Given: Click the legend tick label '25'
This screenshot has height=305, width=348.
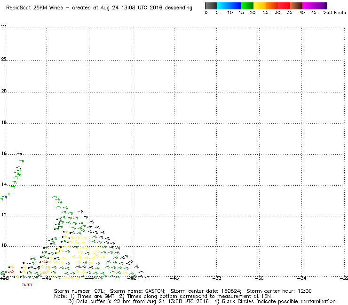Looking at the screenshot, I should [x=266, y=13].
